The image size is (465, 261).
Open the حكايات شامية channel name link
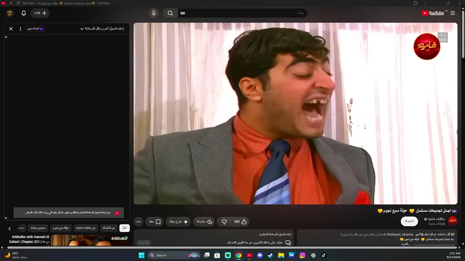pos(436,219)
